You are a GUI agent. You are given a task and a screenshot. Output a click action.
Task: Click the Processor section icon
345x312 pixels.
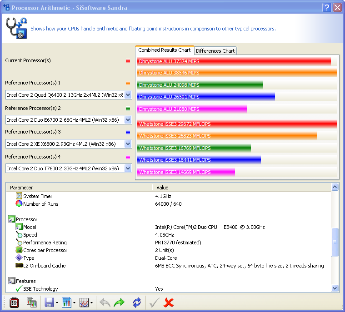pyautogui.click(x=12, y=219)
